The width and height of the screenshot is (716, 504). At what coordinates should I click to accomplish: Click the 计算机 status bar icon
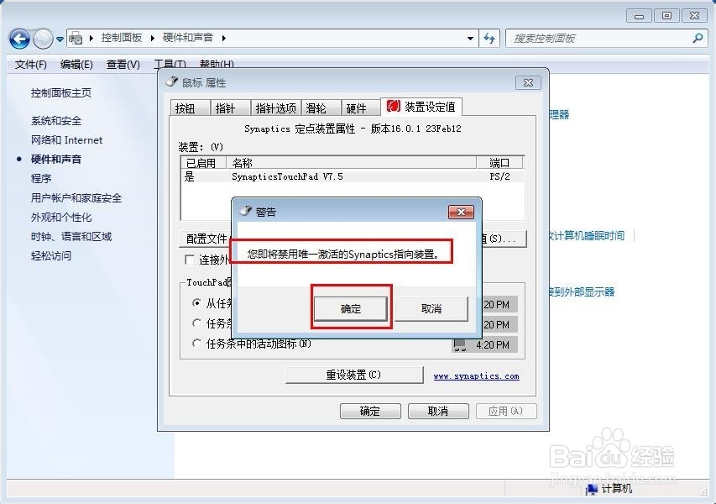(x=592, y=490)
